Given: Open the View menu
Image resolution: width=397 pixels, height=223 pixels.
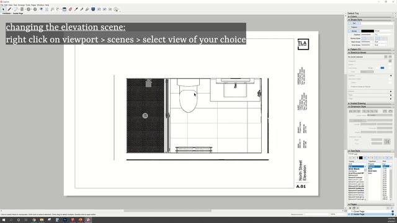Looking at the screenshot, I should (x=11, y=5).
